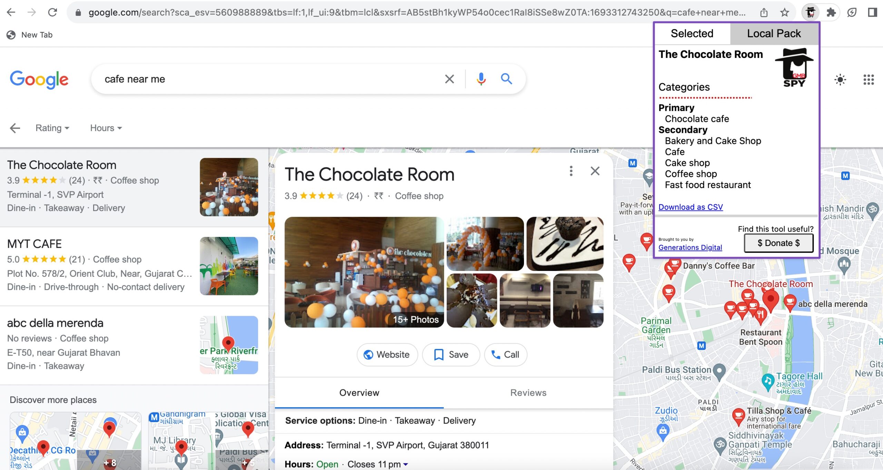Click the Download as CSV link
Viewport: 883px width, 470px height.
pyautogui.click(x=691, y=207)
